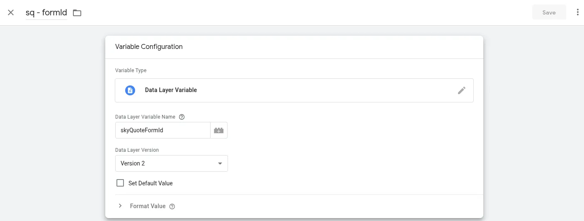584x221 pixels.
Task: Click the Save button
Action: 549,12
